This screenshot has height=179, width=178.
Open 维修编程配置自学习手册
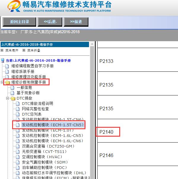click(x=32, y=66)
